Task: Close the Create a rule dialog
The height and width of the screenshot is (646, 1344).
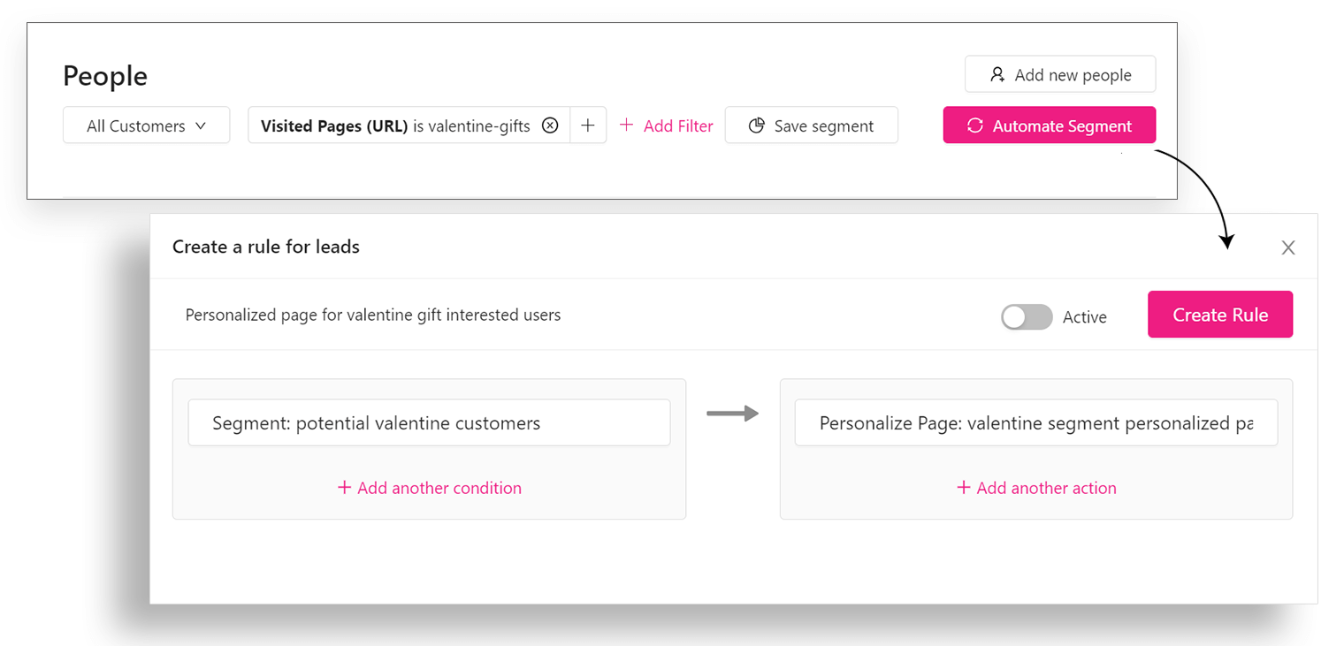Action: [1288, 247]
